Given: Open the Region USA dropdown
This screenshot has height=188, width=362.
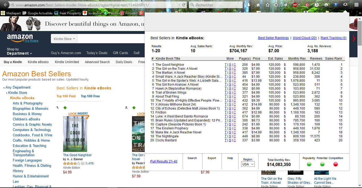Looking at the screenshot, I should 248,164.
